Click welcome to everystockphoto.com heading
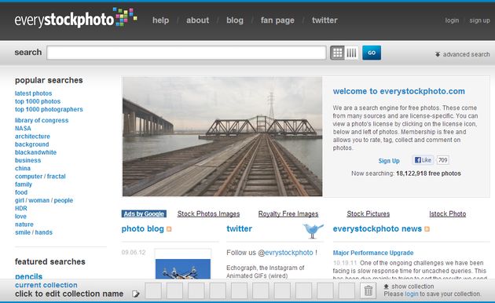The image size is (495, 303). click(x=398, y=91)
